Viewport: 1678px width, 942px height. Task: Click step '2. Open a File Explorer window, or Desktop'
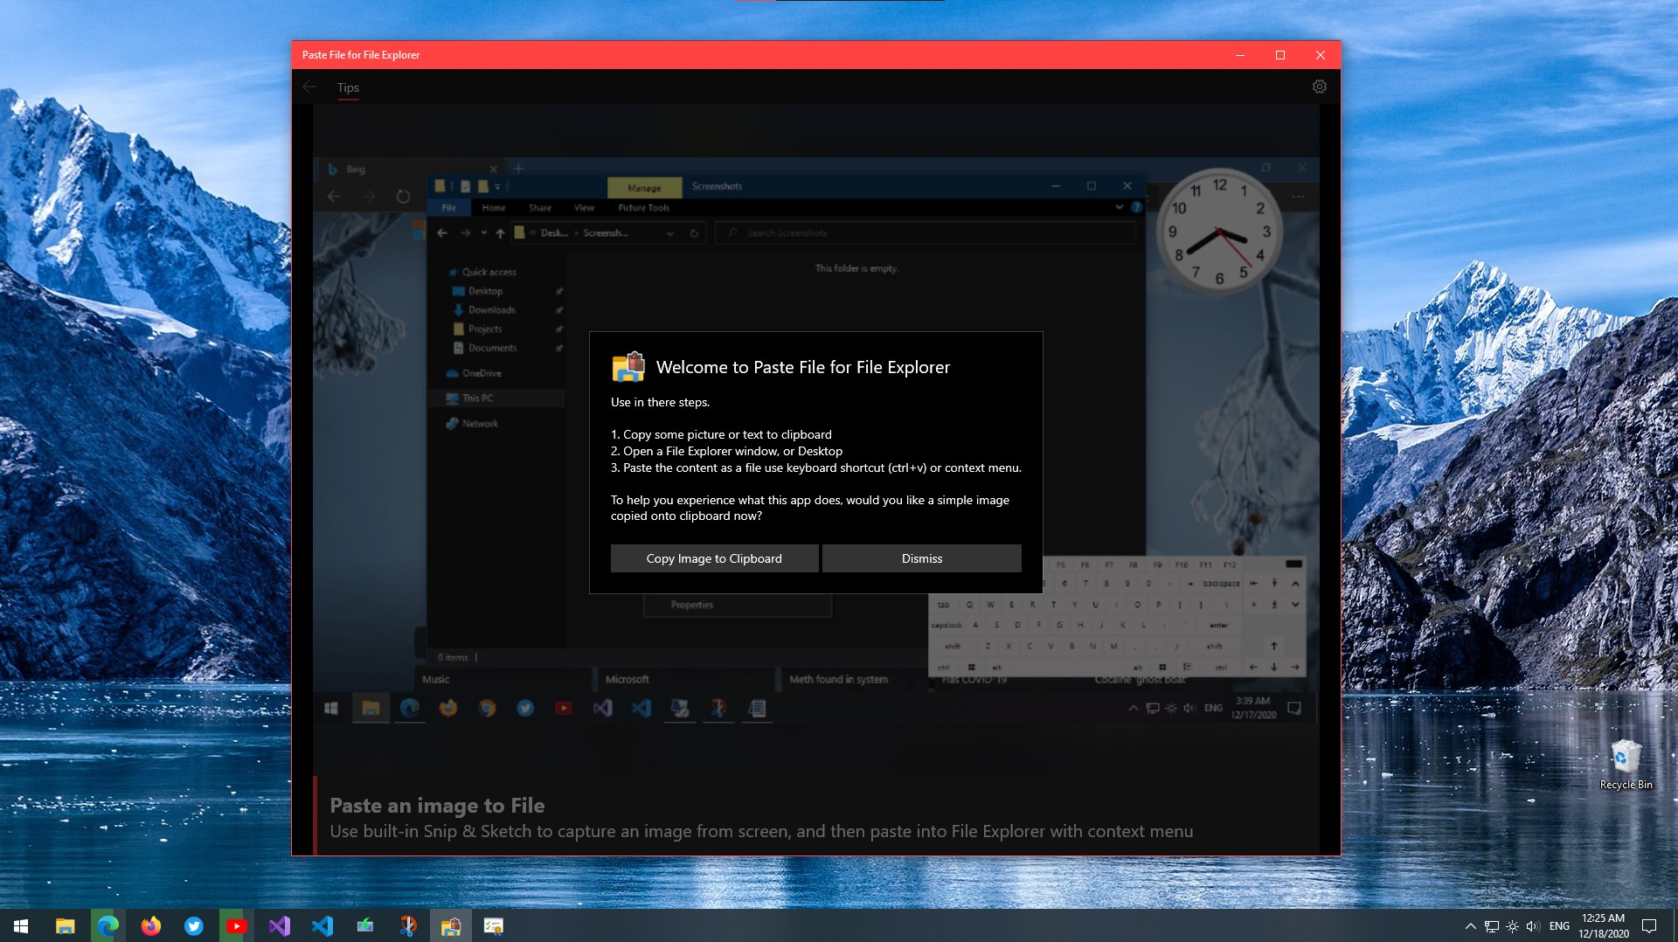(726, 451)
